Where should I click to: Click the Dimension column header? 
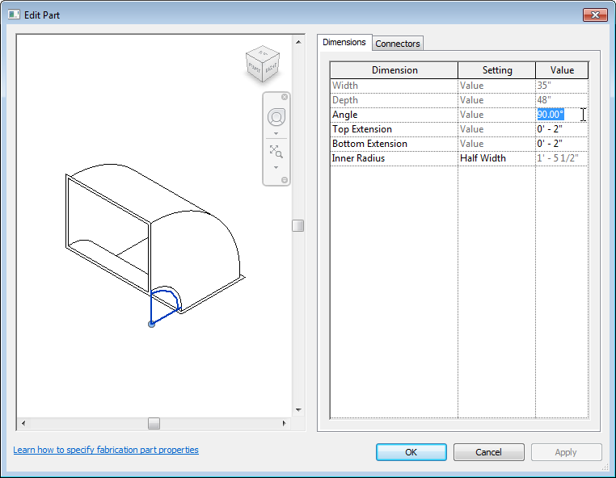[x=394, y=70]
